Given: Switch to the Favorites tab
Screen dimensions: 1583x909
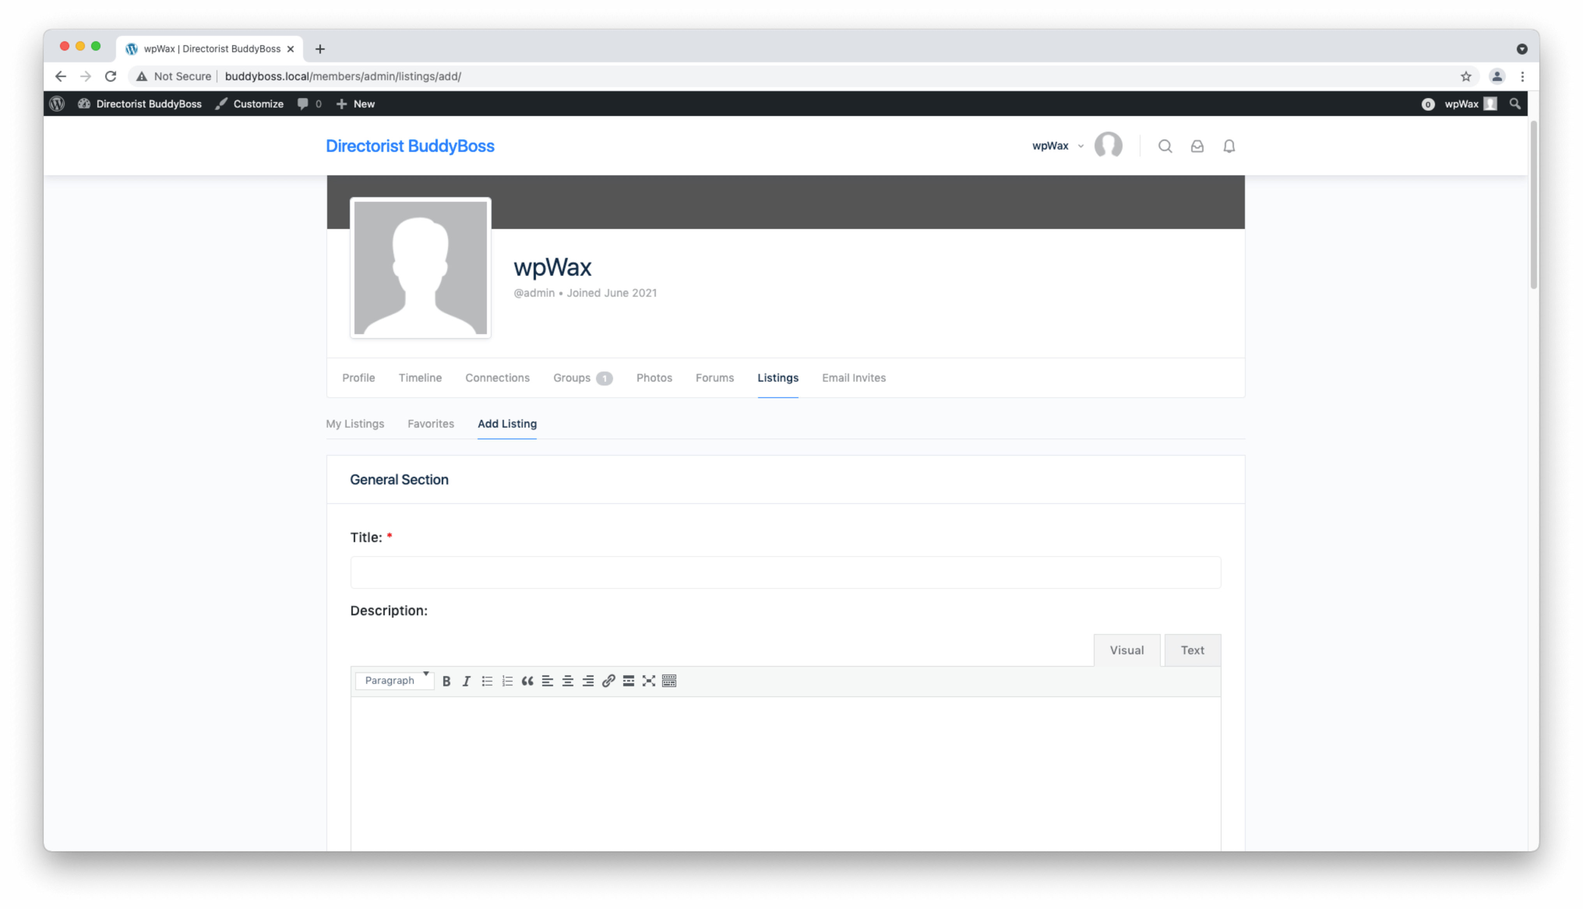Looking at the screenshot, I should pos(431,424).
